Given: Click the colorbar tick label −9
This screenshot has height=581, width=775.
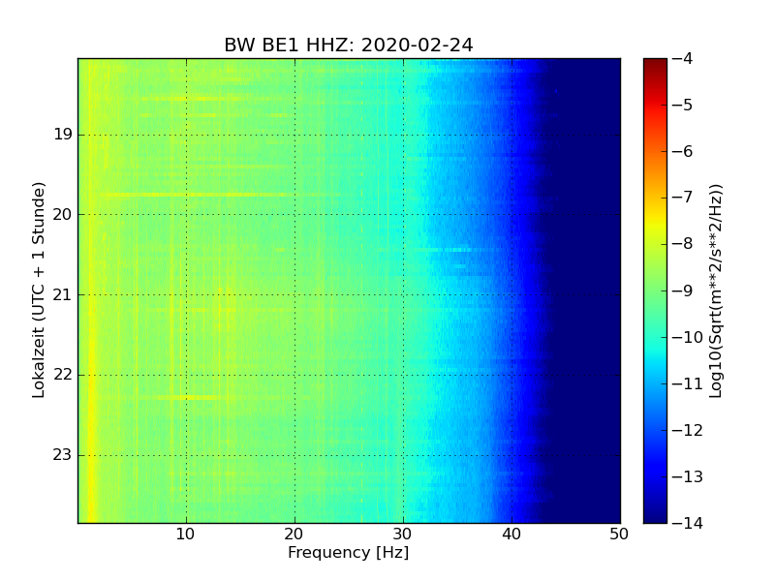Looking at the screenshot, I should [x=683, y=291].
